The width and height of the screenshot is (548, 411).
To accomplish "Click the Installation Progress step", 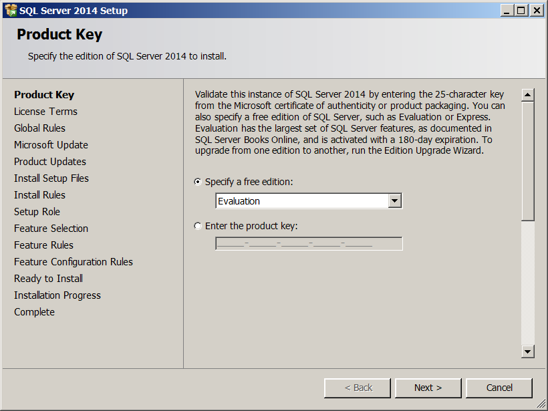I will [x=57, y=295].
